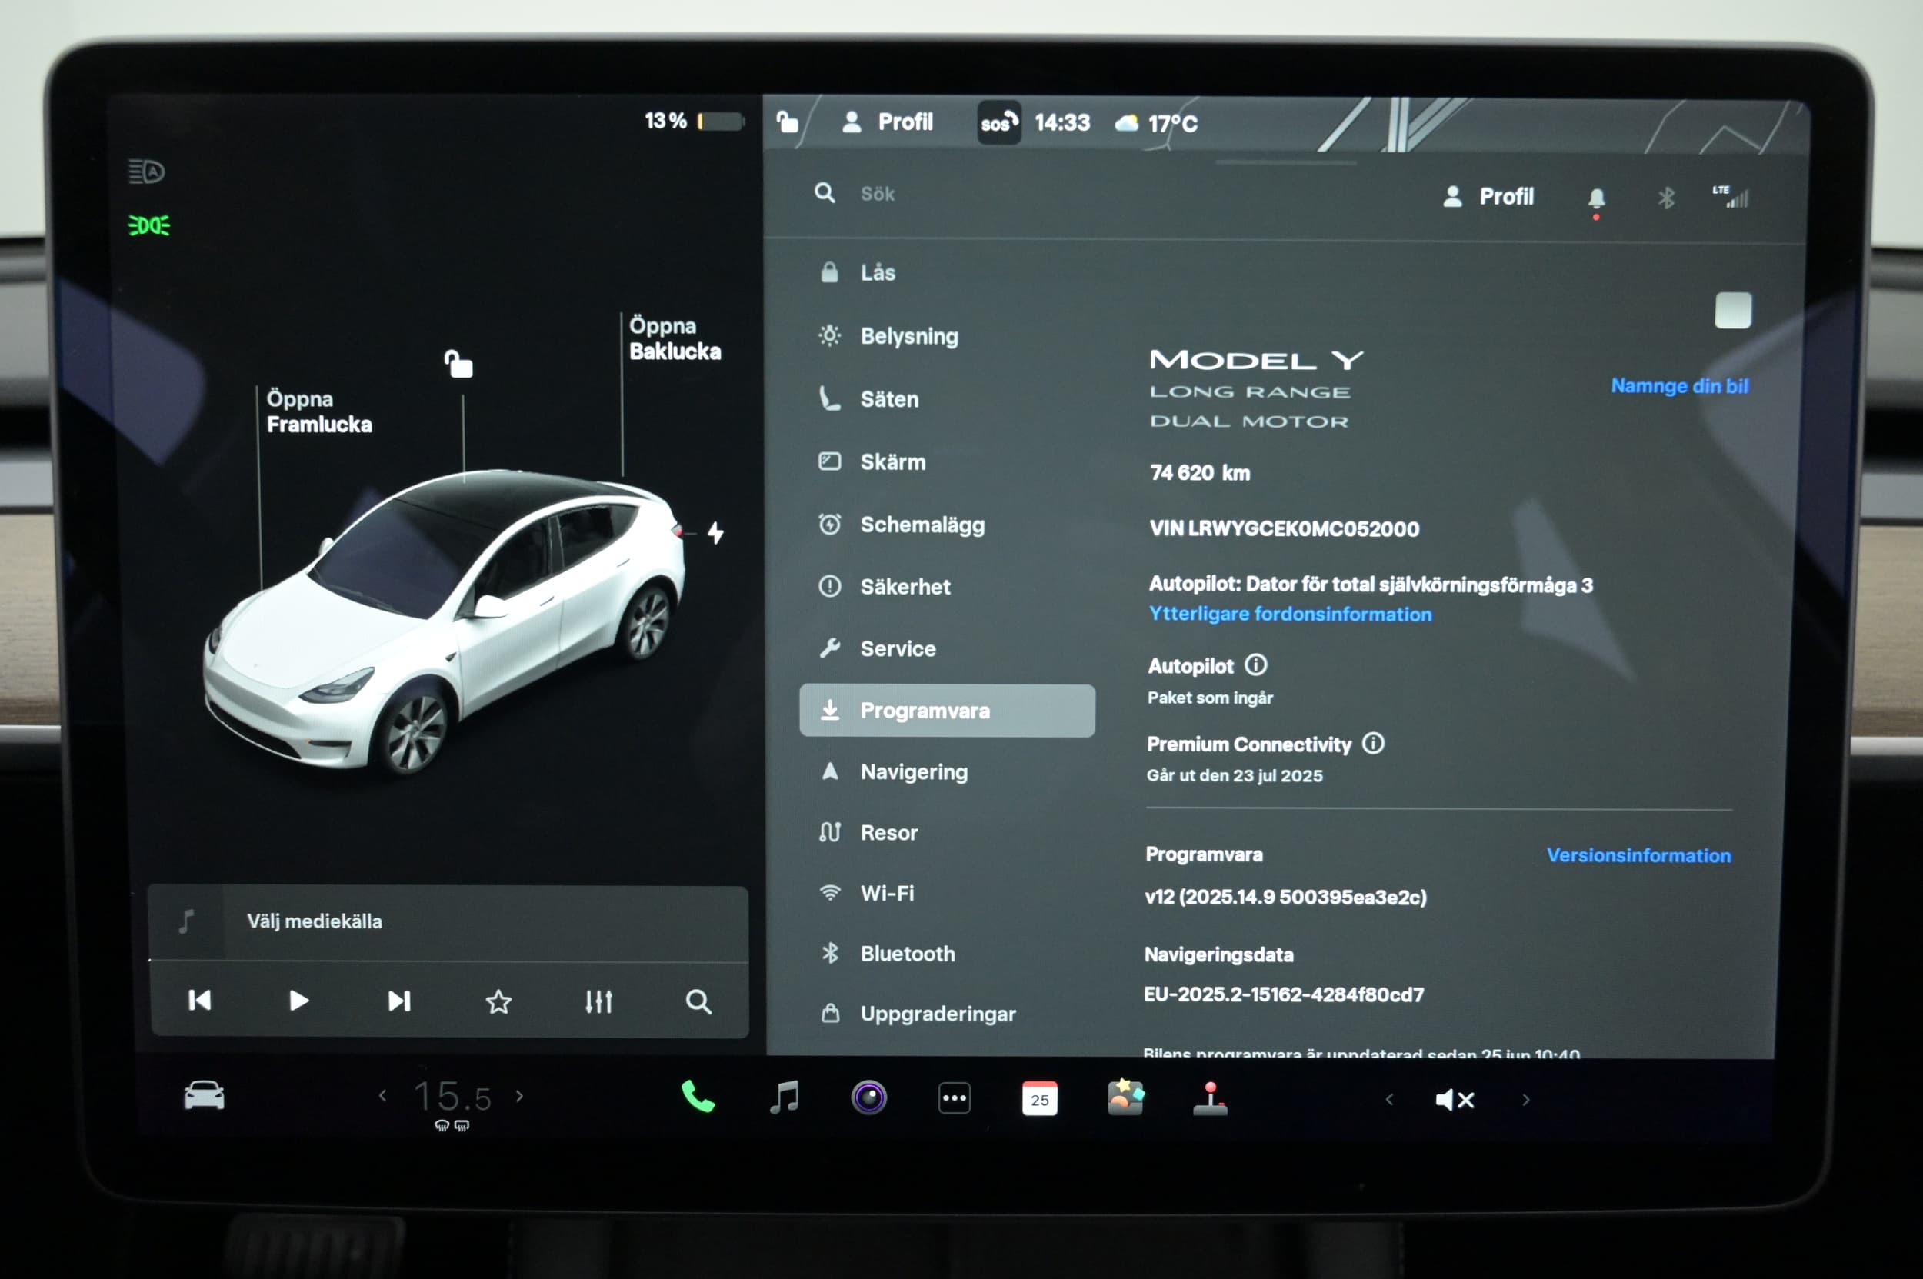Favorite current media with star

point(498,1001)
